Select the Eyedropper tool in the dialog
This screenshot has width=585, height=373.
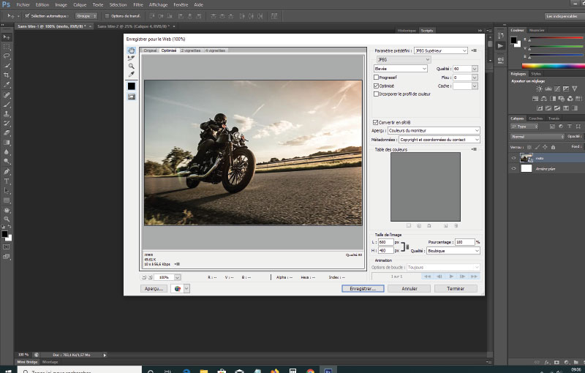(132, 74)
